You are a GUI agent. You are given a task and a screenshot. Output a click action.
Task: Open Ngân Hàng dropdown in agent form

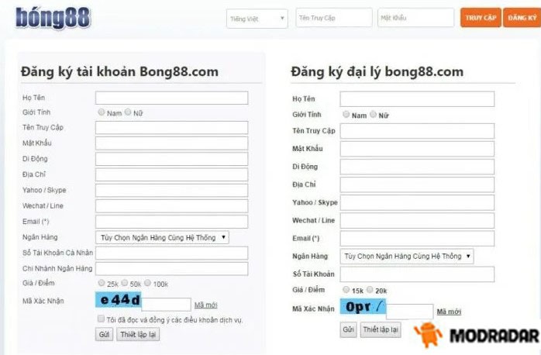407,257
